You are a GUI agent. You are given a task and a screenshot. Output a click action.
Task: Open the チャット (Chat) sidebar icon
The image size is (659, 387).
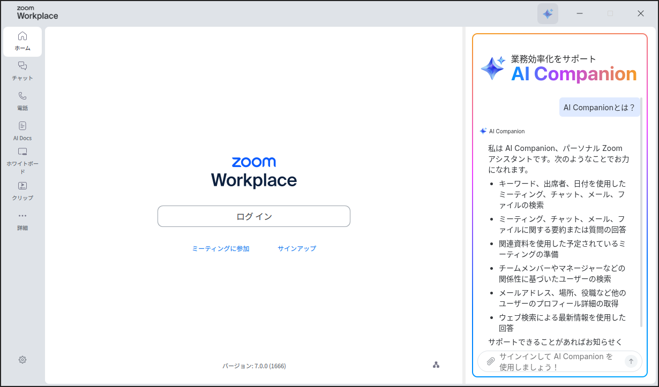pyautogui.click(x=23, y=71)
